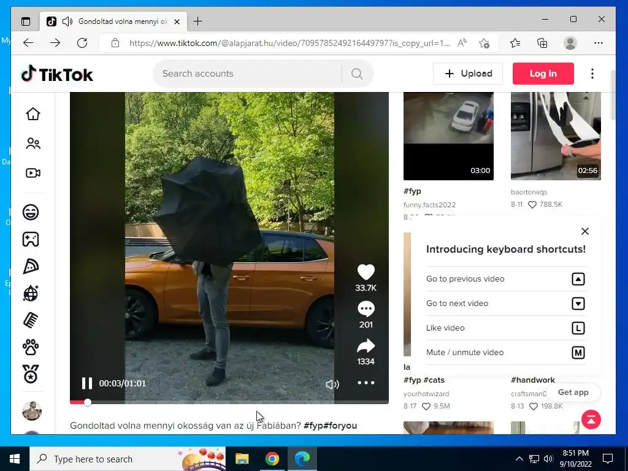
Task: Click the Like video shortcut row
Action: coord(505,328)
